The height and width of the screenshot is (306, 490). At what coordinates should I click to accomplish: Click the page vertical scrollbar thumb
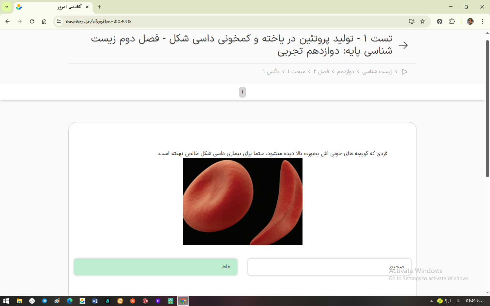click(487, 109)
